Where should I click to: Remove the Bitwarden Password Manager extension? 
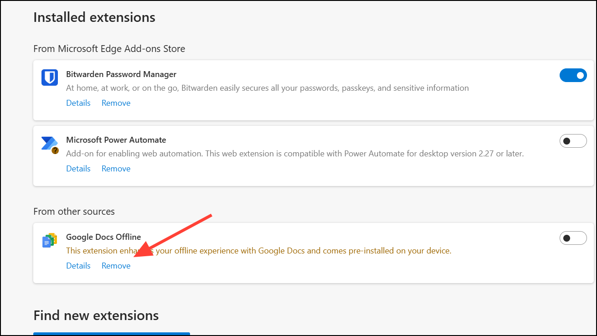pos(116,103)
